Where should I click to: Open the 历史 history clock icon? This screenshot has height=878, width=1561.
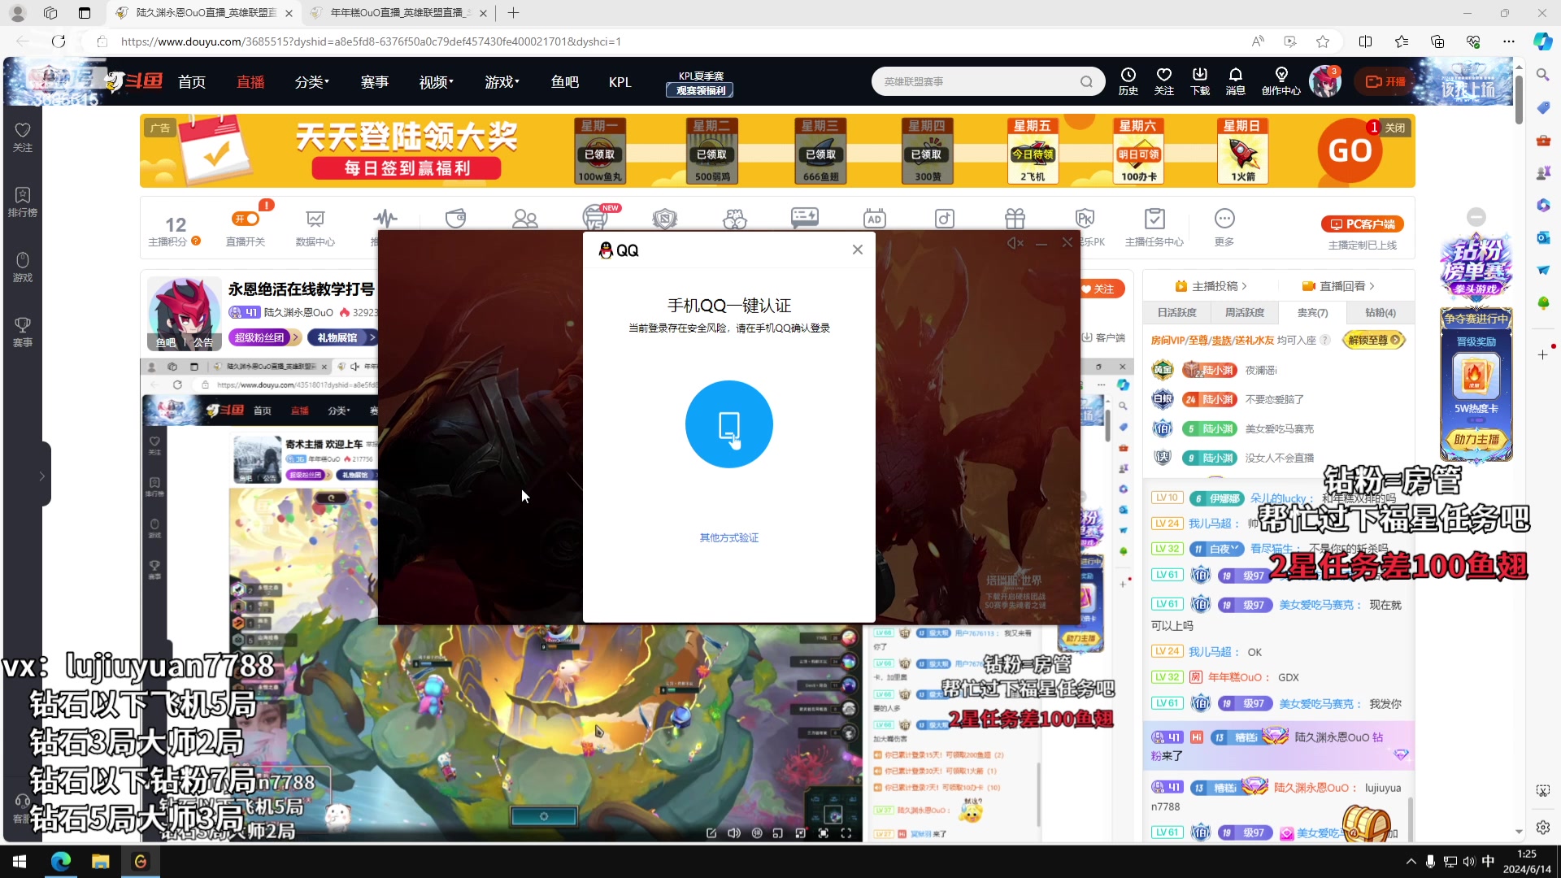tap(1128, 81)
